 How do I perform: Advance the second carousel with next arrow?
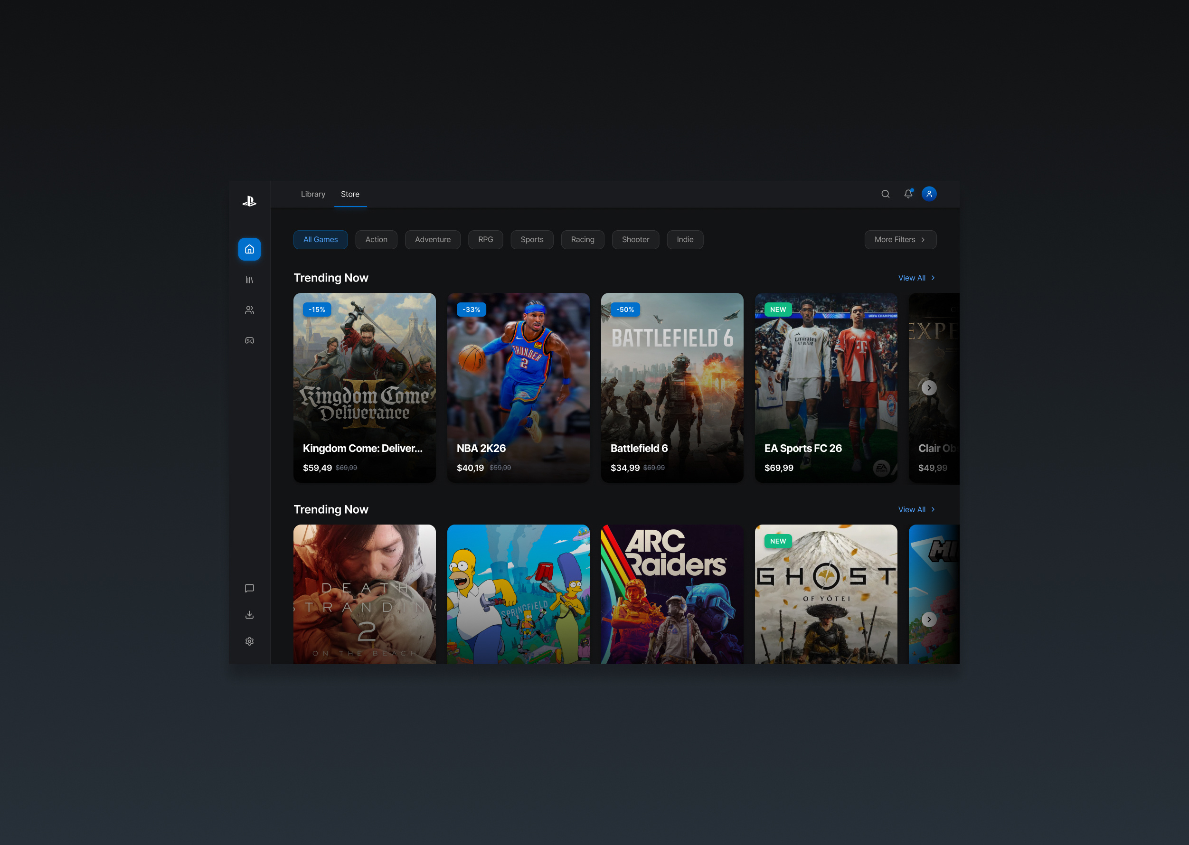coord(929,620)
